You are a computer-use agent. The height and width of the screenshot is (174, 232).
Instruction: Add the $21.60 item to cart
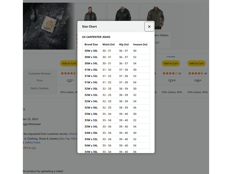click(x=171, y=63)
